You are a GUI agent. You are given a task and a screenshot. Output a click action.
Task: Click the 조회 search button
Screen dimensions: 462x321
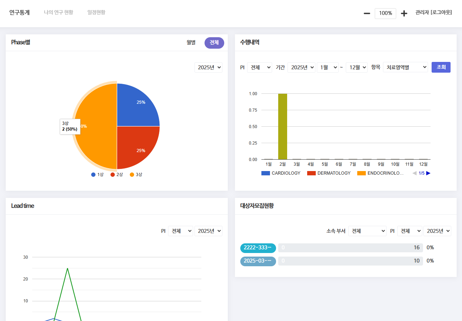(x=441, y=67)
